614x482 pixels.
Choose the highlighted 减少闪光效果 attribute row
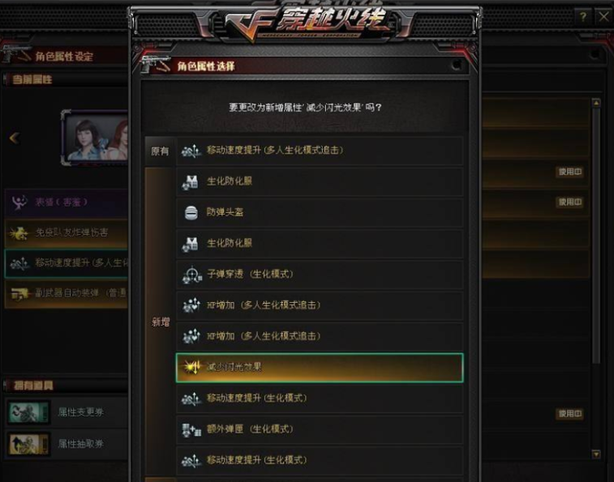[x=320, y=367]
